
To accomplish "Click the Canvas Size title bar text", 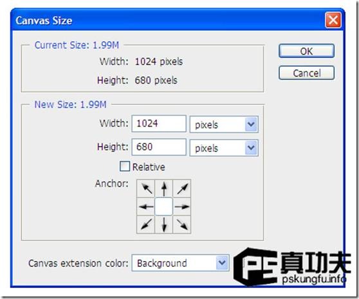I will [x=44, y=21].
